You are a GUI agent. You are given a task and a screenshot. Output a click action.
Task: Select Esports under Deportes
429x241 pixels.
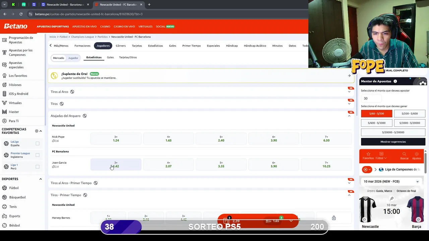click(14, 216)
